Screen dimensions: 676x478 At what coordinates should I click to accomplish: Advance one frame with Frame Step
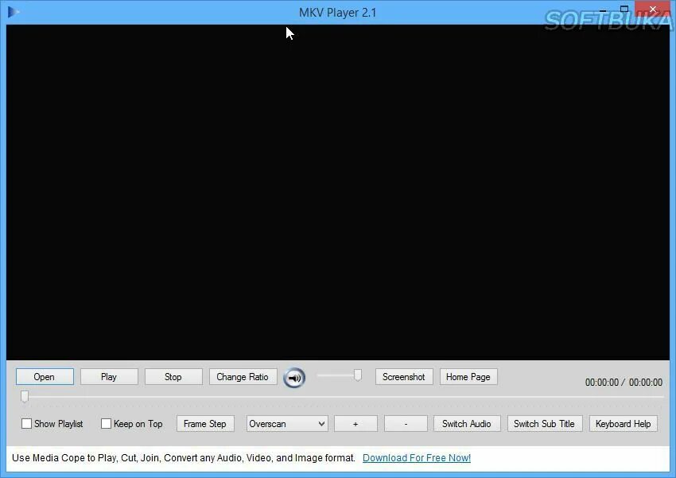click(205, 424)
